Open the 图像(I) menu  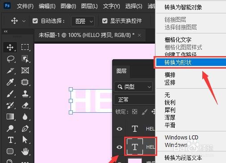68,6
